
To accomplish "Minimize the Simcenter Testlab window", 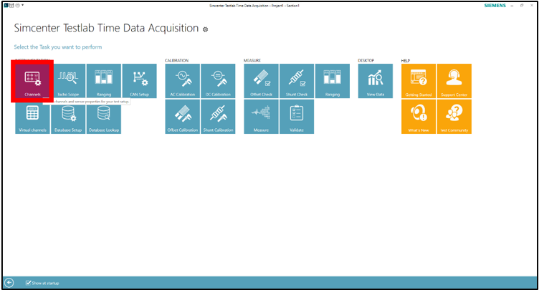I will click(x=512, y=6).
